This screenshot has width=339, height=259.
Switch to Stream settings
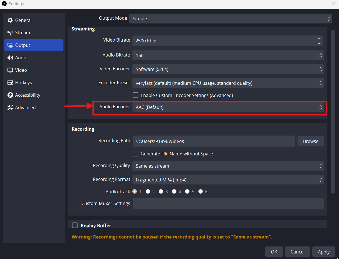click(x=34, y=33)
